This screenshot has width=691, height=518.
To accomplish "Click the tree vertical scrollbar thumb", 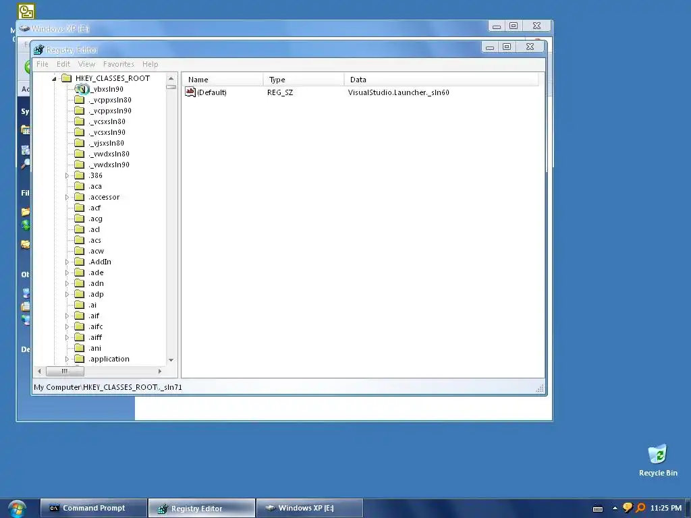I will click(x=171, y=87).
